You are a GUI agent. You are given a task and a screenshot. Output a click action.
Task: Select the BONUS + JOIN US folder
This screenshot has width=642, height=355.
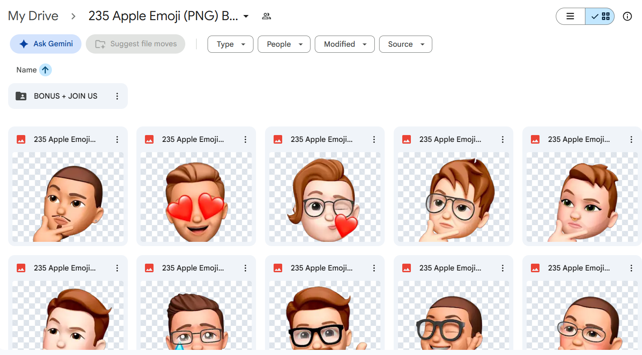point(68,96)
